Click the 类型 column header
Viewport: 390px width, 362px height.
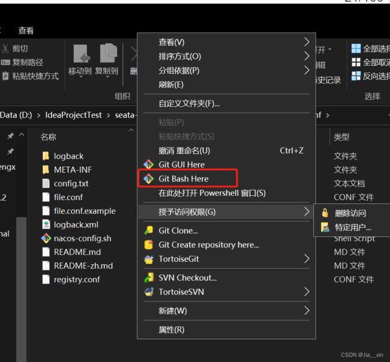pyautogui.click(x=341, y=137)
